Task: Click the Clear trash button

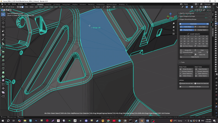Action: (202, 50)
